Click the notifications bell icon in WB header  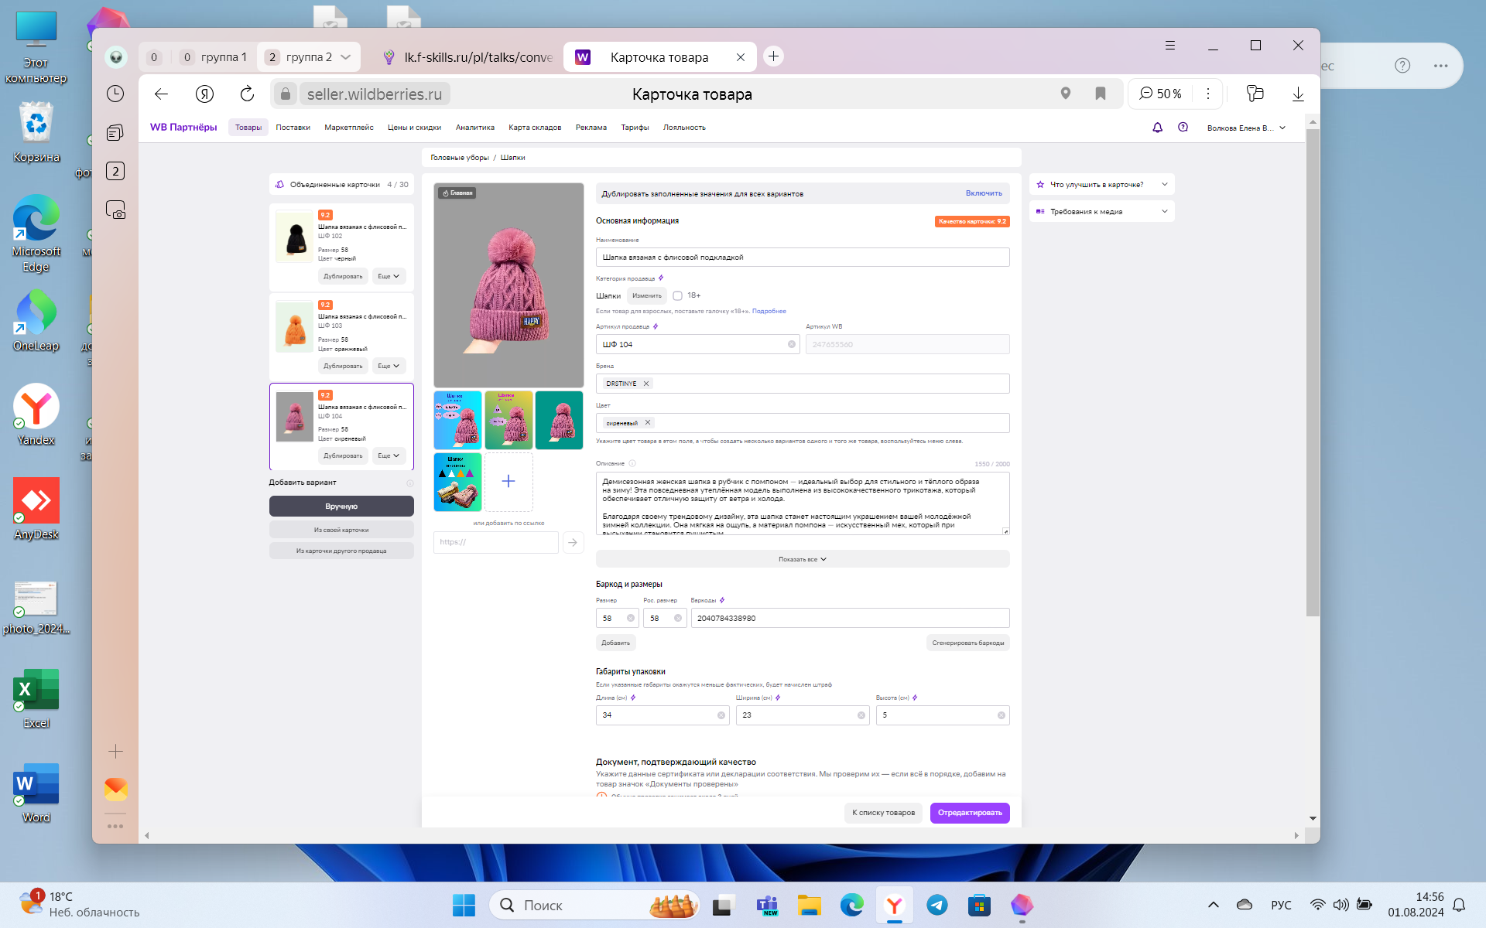1157,128
